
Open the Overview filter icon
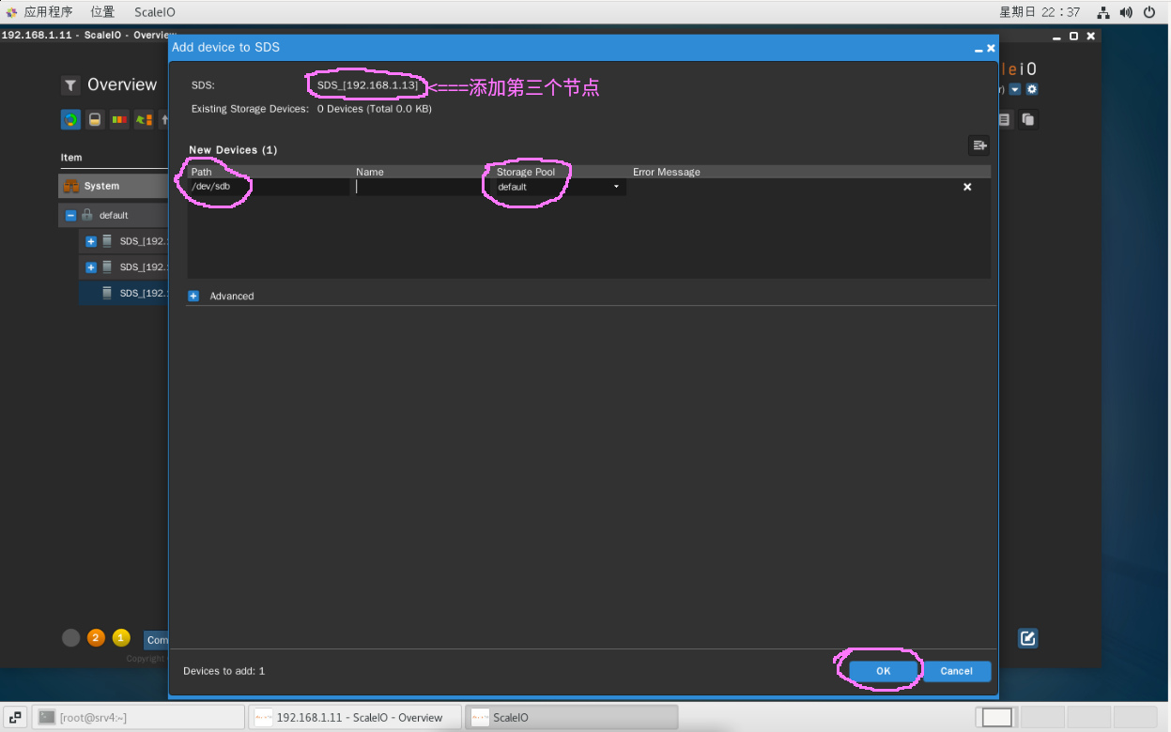pyautogui.click(x=70, y=85)
